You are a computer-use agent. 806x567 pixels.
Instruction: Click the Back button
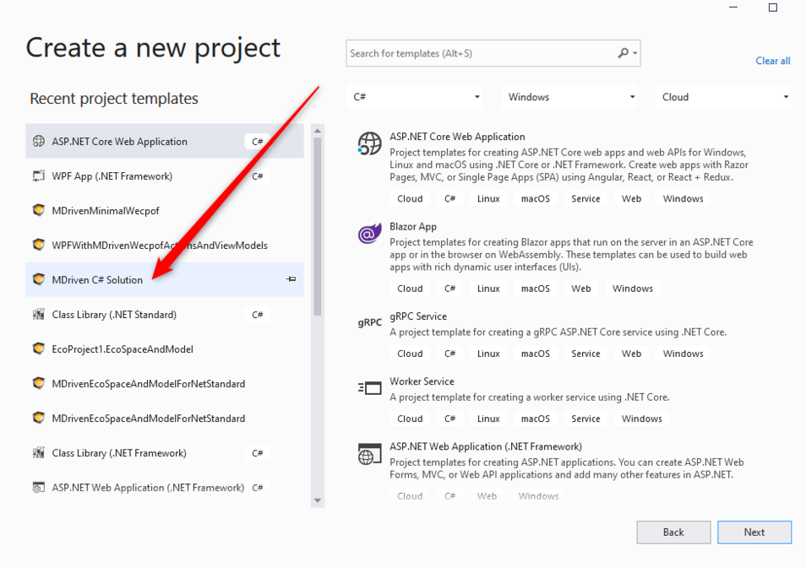coord(673,532)
